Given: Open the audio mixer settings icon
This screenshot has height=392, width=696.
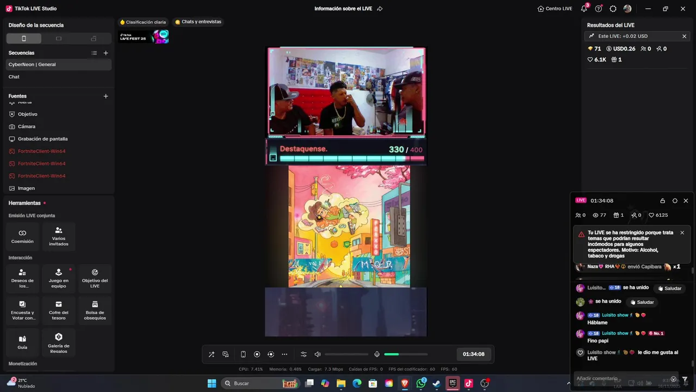Looking at the screenshot, I should (x=304, y=354).
